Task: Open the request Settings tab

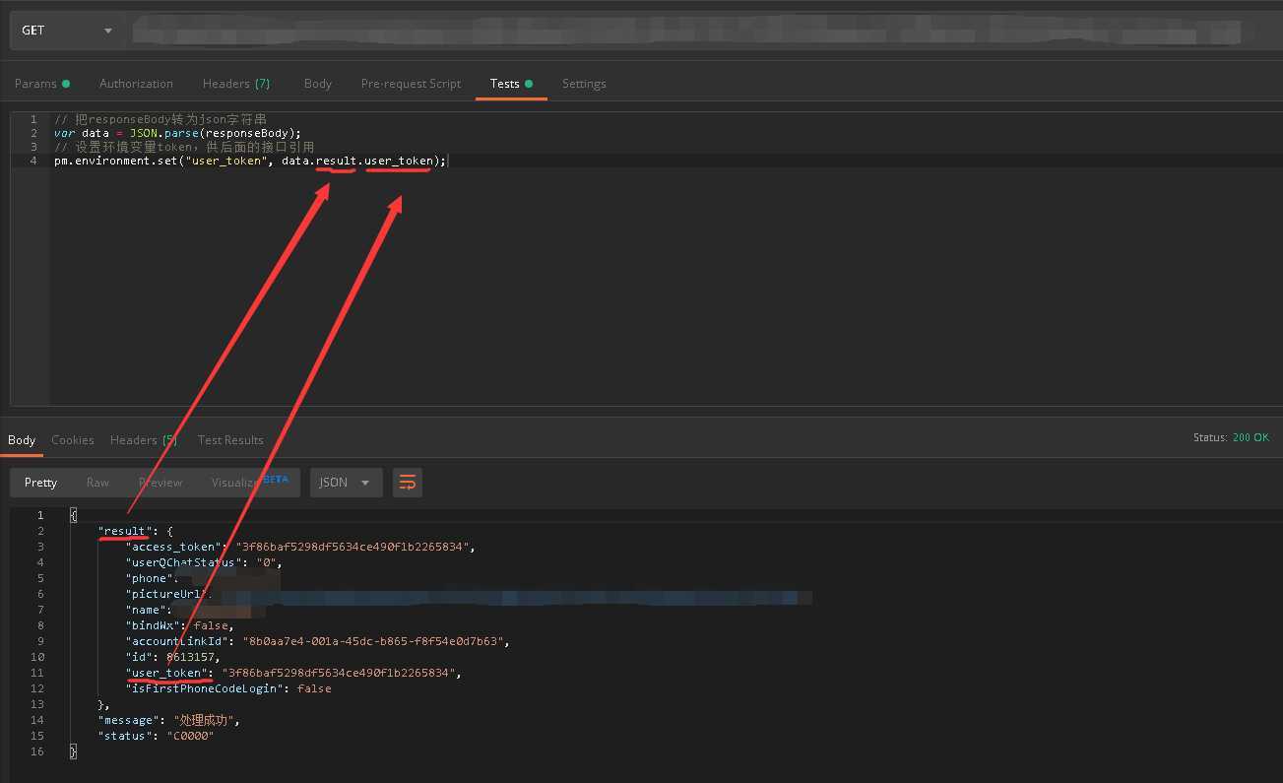Action: point(584,84)
